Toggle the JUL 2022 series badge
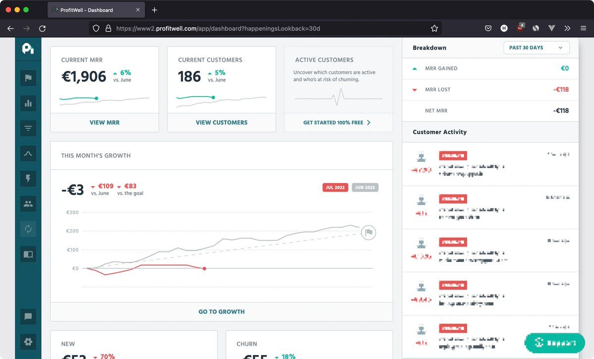The image size is (594, 359). [335, 188]
